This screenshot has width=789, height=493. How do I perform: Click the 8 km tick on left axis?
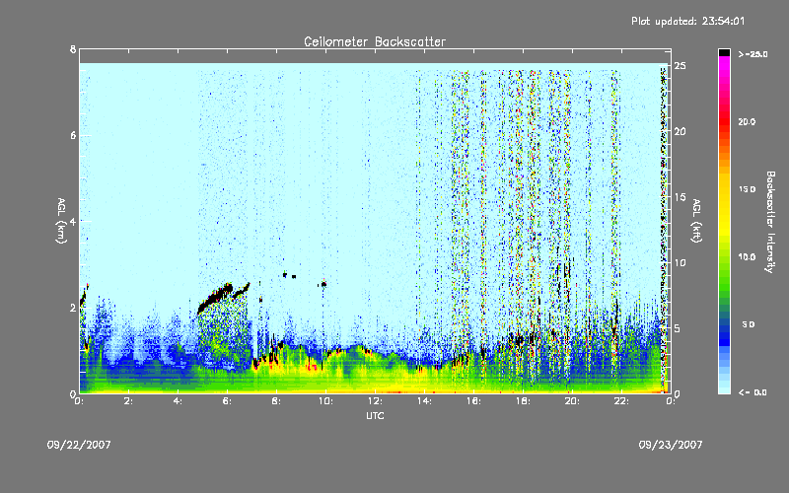point(73,49)
